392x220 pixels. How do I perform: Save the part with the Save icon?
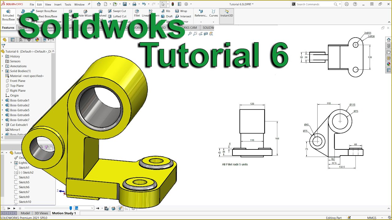point(125,4)
